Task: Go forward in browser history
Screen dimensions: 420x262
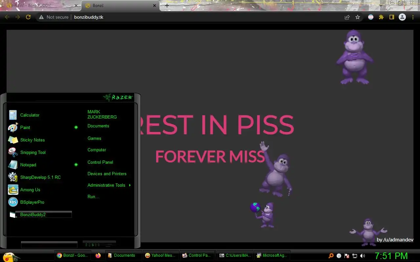Action: (x=18, y=17)
